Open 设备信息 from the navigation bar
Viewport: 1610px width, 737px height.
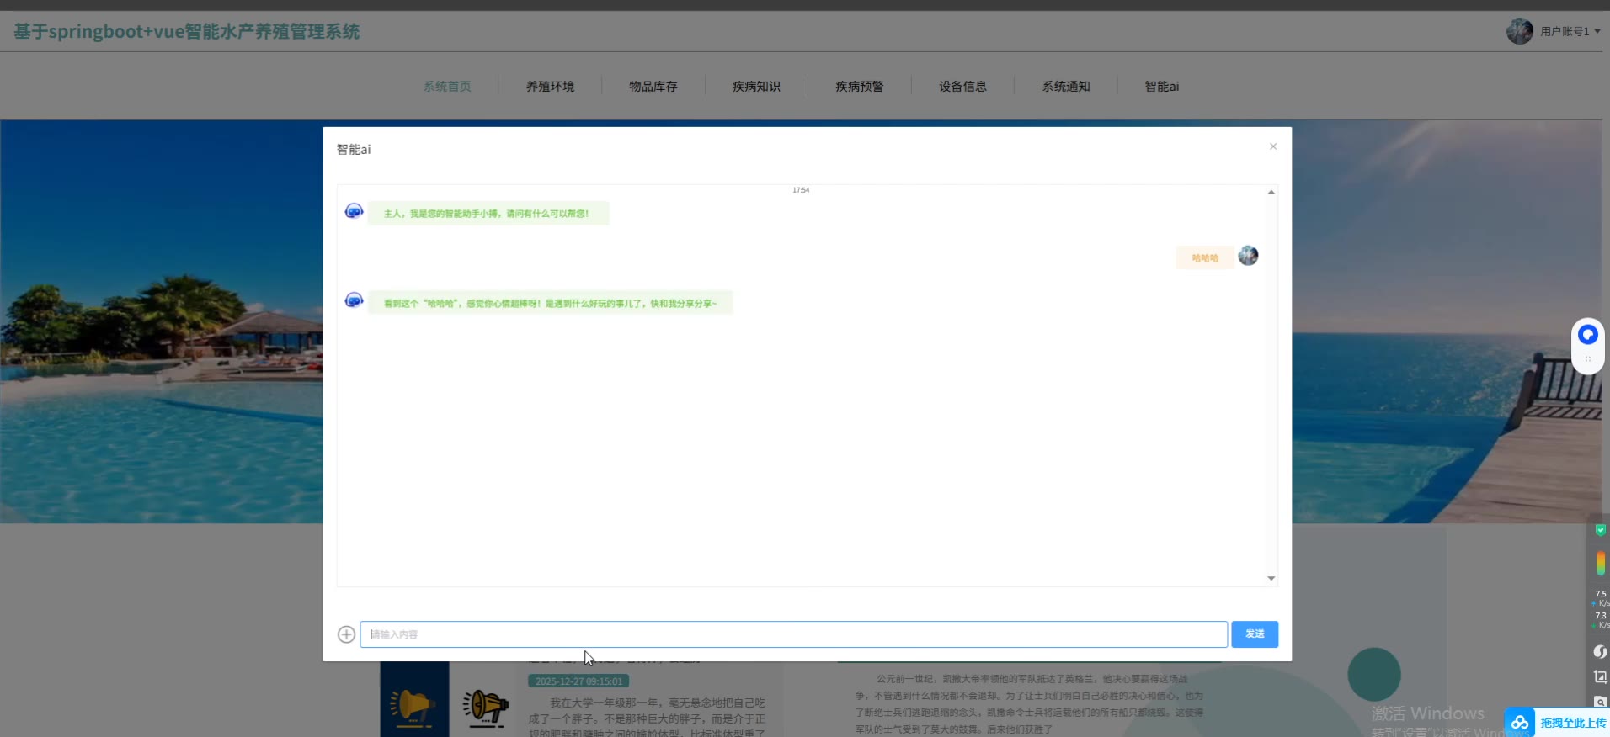[x=962, y=86]
